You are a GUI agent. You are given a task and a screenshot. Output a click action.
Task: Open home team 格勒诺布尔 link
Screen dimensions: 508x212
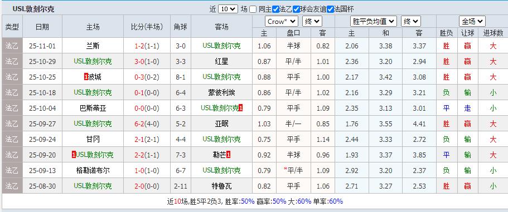[x=93, y=170]
